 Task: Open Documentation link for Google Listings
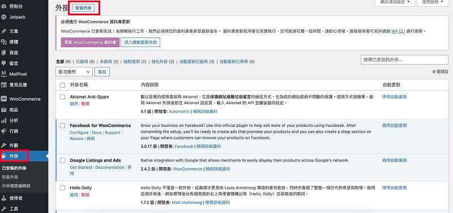[110, 167]
